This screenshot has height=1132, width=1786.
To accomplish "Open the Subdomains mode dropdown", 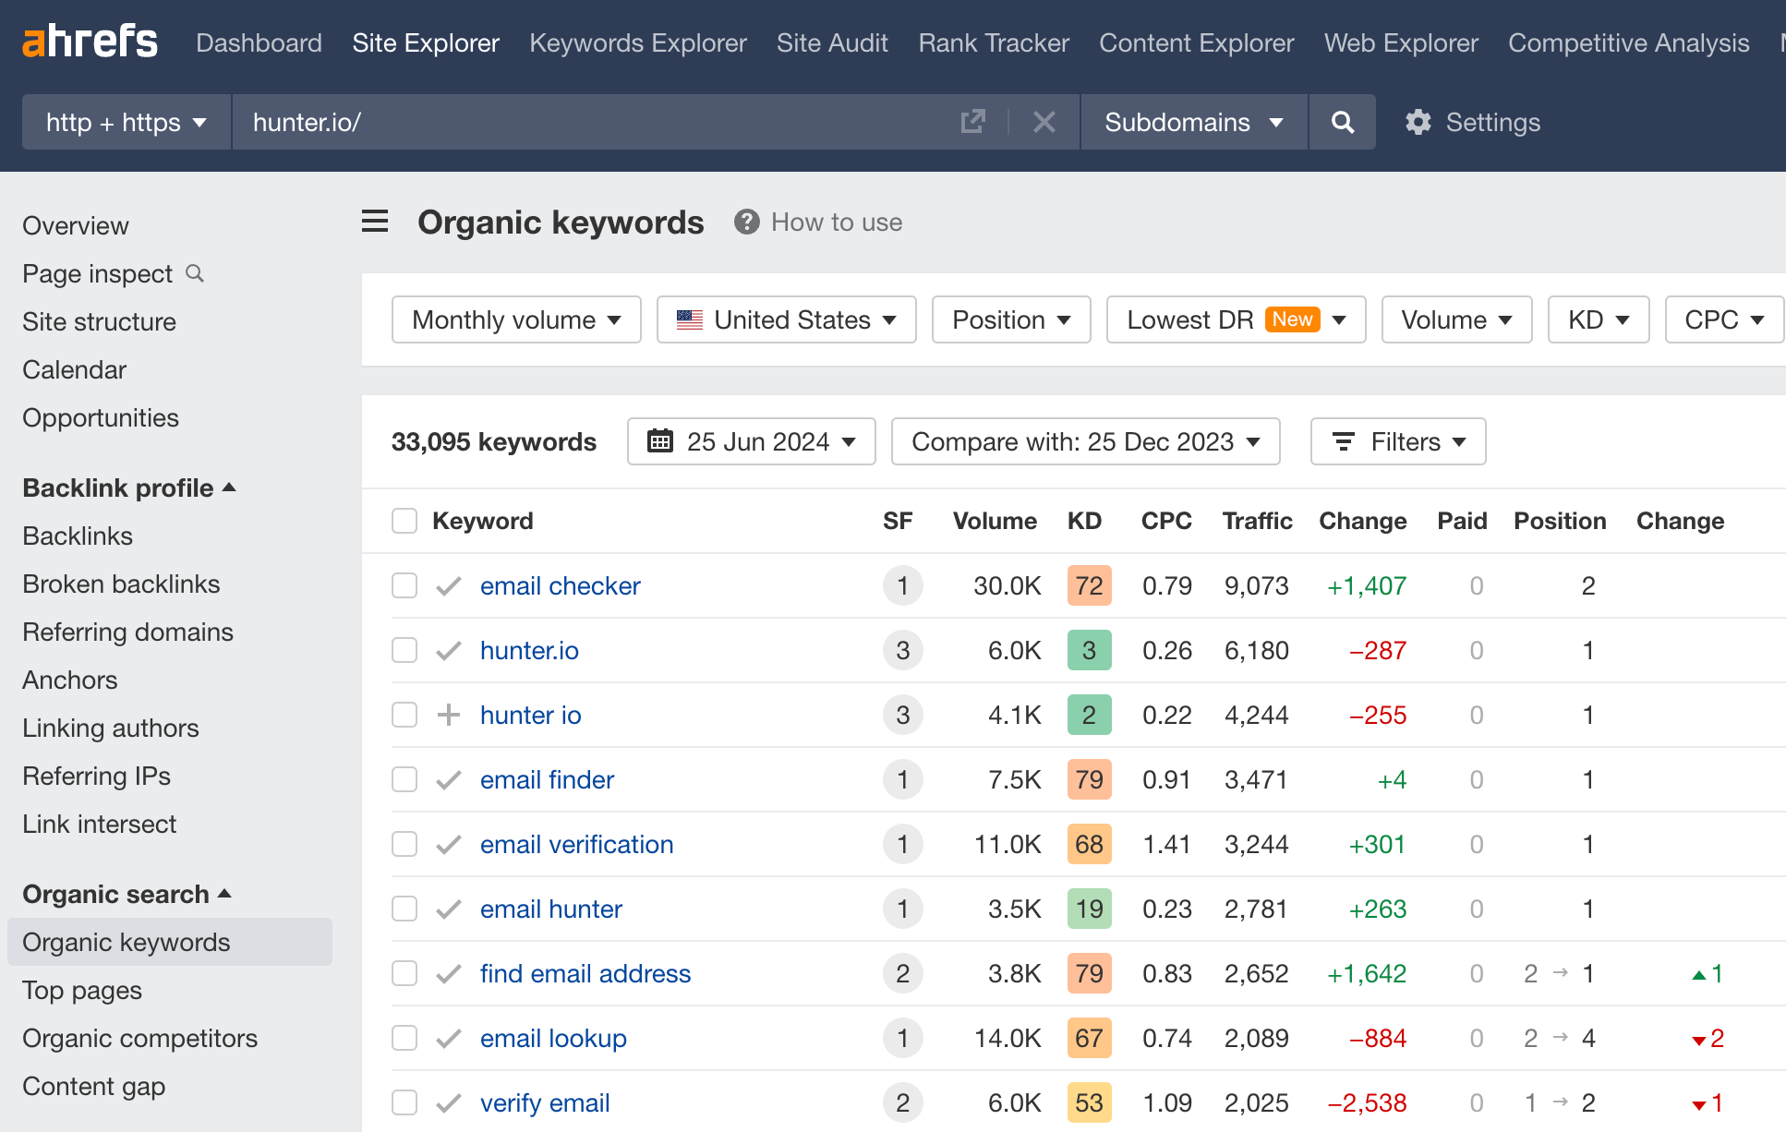I will [1194, 122].
